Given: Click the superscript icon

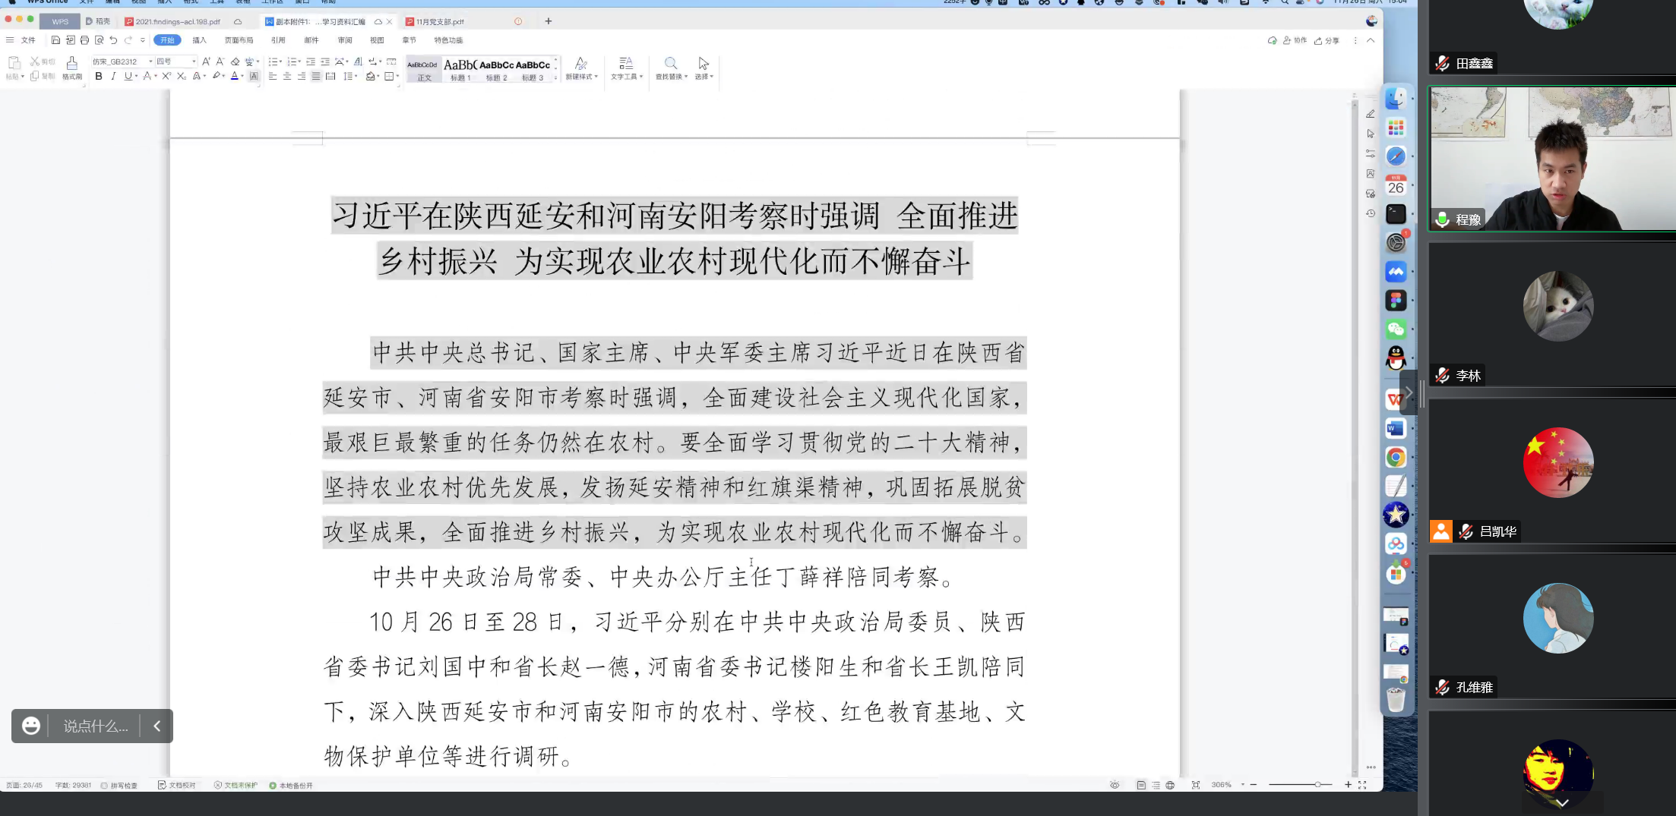Looking at the screenshot, I should (166, 76).
